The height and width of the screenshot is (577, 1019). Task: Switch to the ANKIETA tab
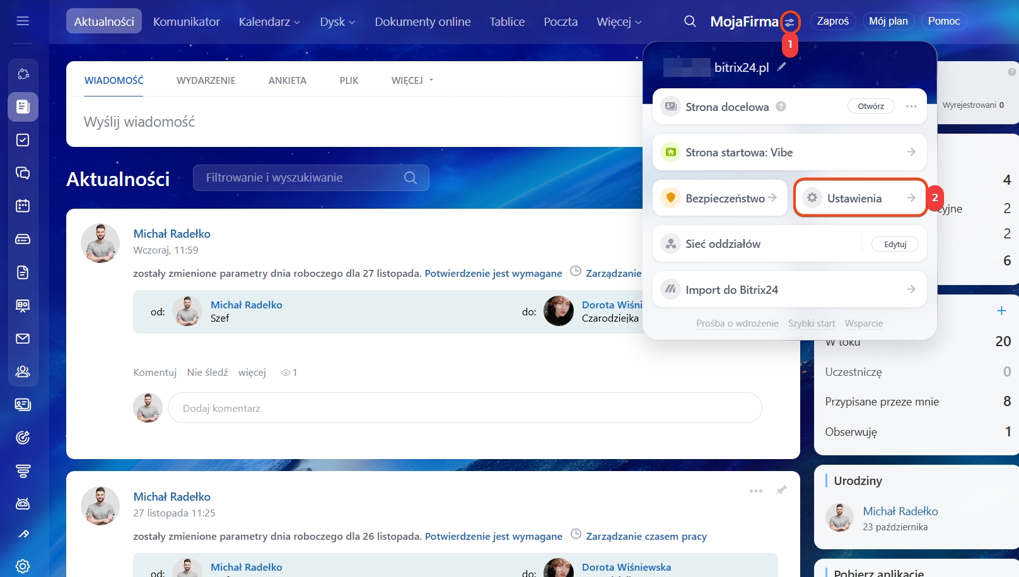tap(287, 80)
